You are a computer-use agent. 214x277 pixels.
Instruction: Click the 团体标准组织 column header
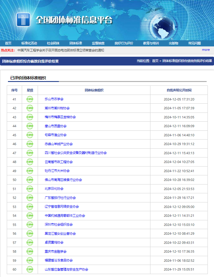tap(94, 90)
